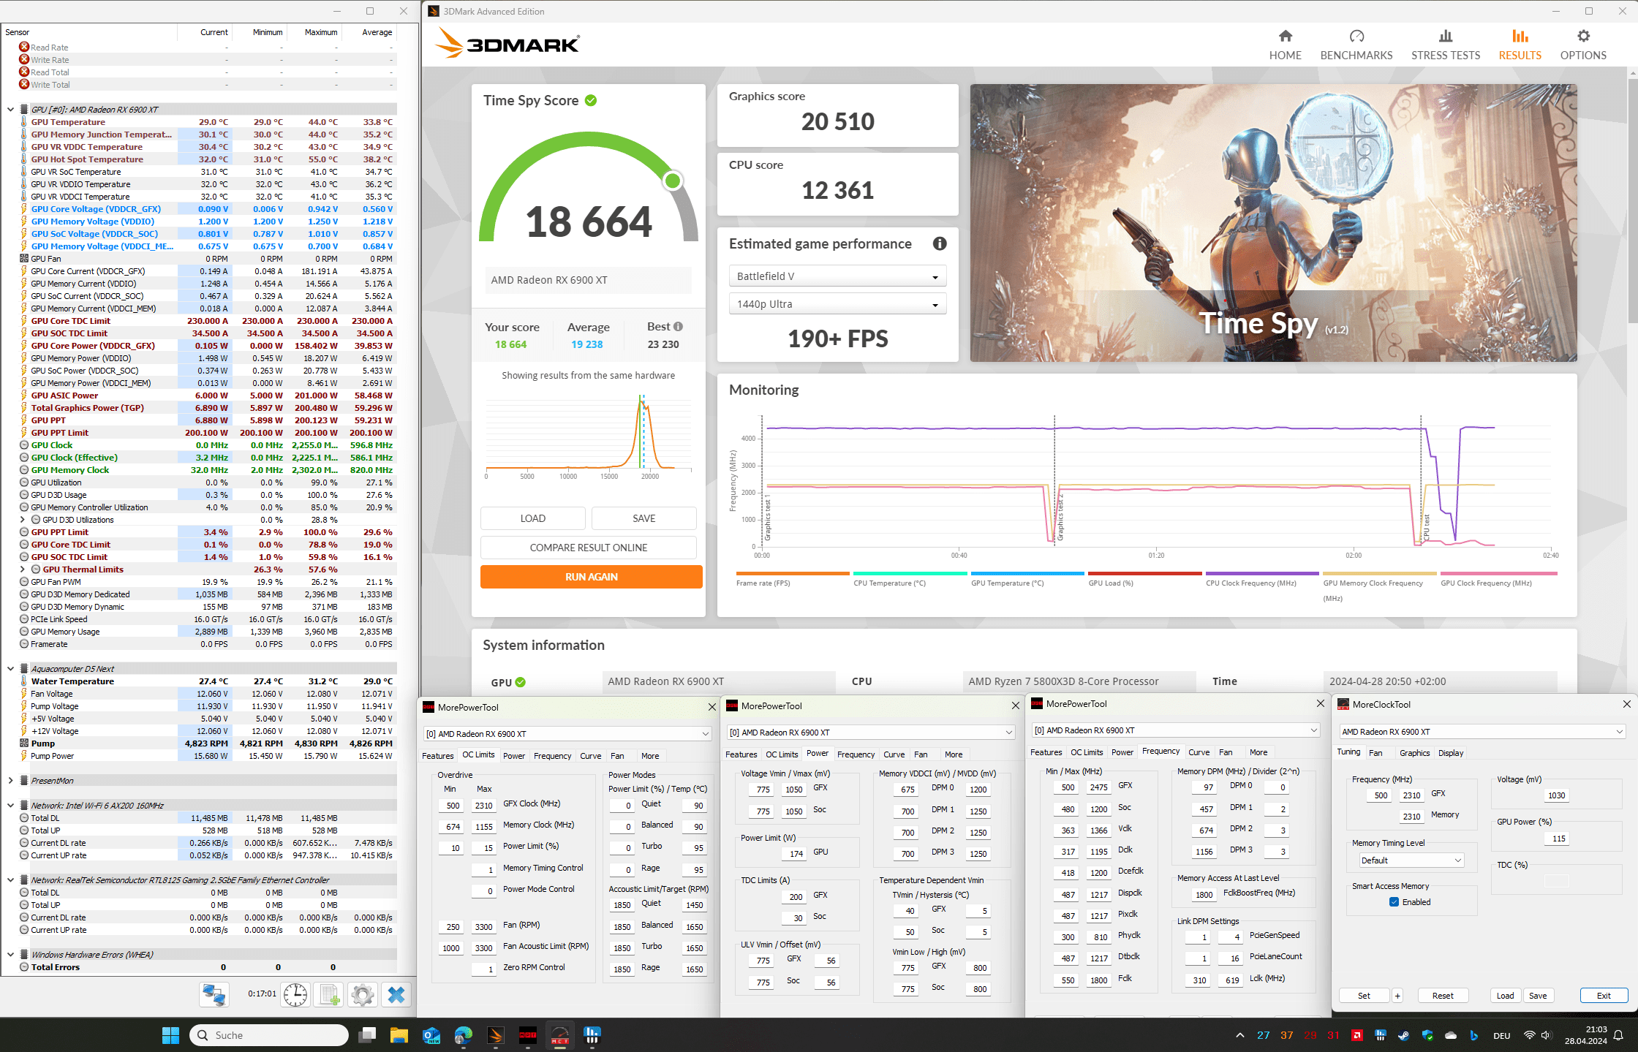Click info icon beside Estimated game performance
Image resolution: width=1638 pixels, height=1052 pixels.
pyautogui.click(x=940, y=243)
